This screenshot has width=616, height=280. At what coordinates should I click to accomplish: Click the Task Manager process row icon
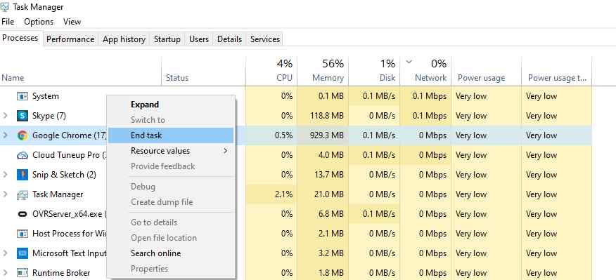pyautogui.click(x=23, y=194)
